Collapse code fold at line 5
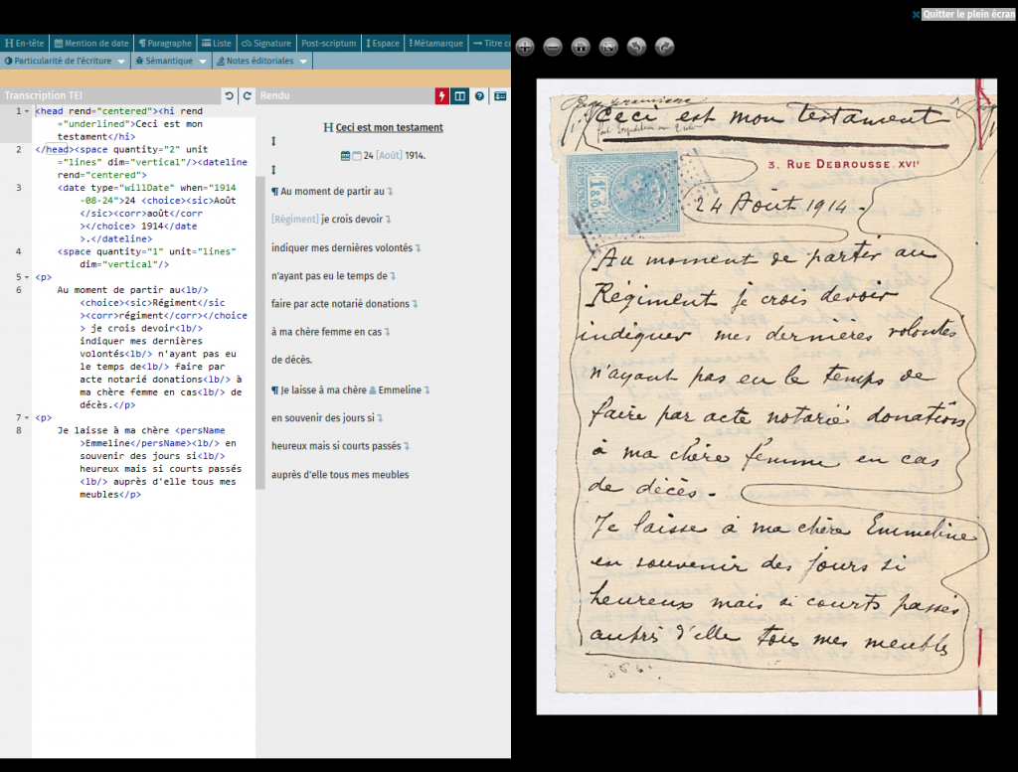Viewport: 1018px width, 772px height. 27,277
